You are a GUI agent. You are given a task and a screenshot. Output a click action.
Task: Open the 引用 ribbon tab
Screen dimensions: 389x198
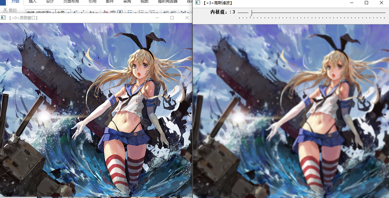(92, 2)
